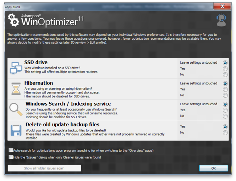Click the 'Hibernation' heading
Image resolution: width=236 pixels, height=181 pixels.
39,83
